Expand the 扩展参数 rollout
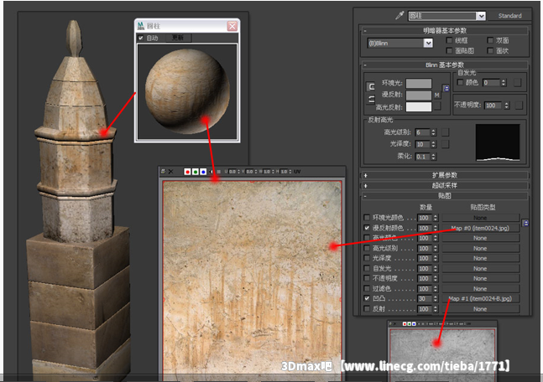Viewport: 543px width, 382px height. 445,175
